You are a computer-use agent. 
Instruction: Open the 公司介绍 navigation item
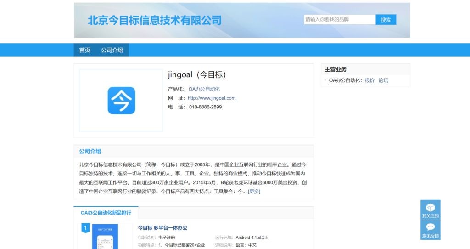pos(112,50)
